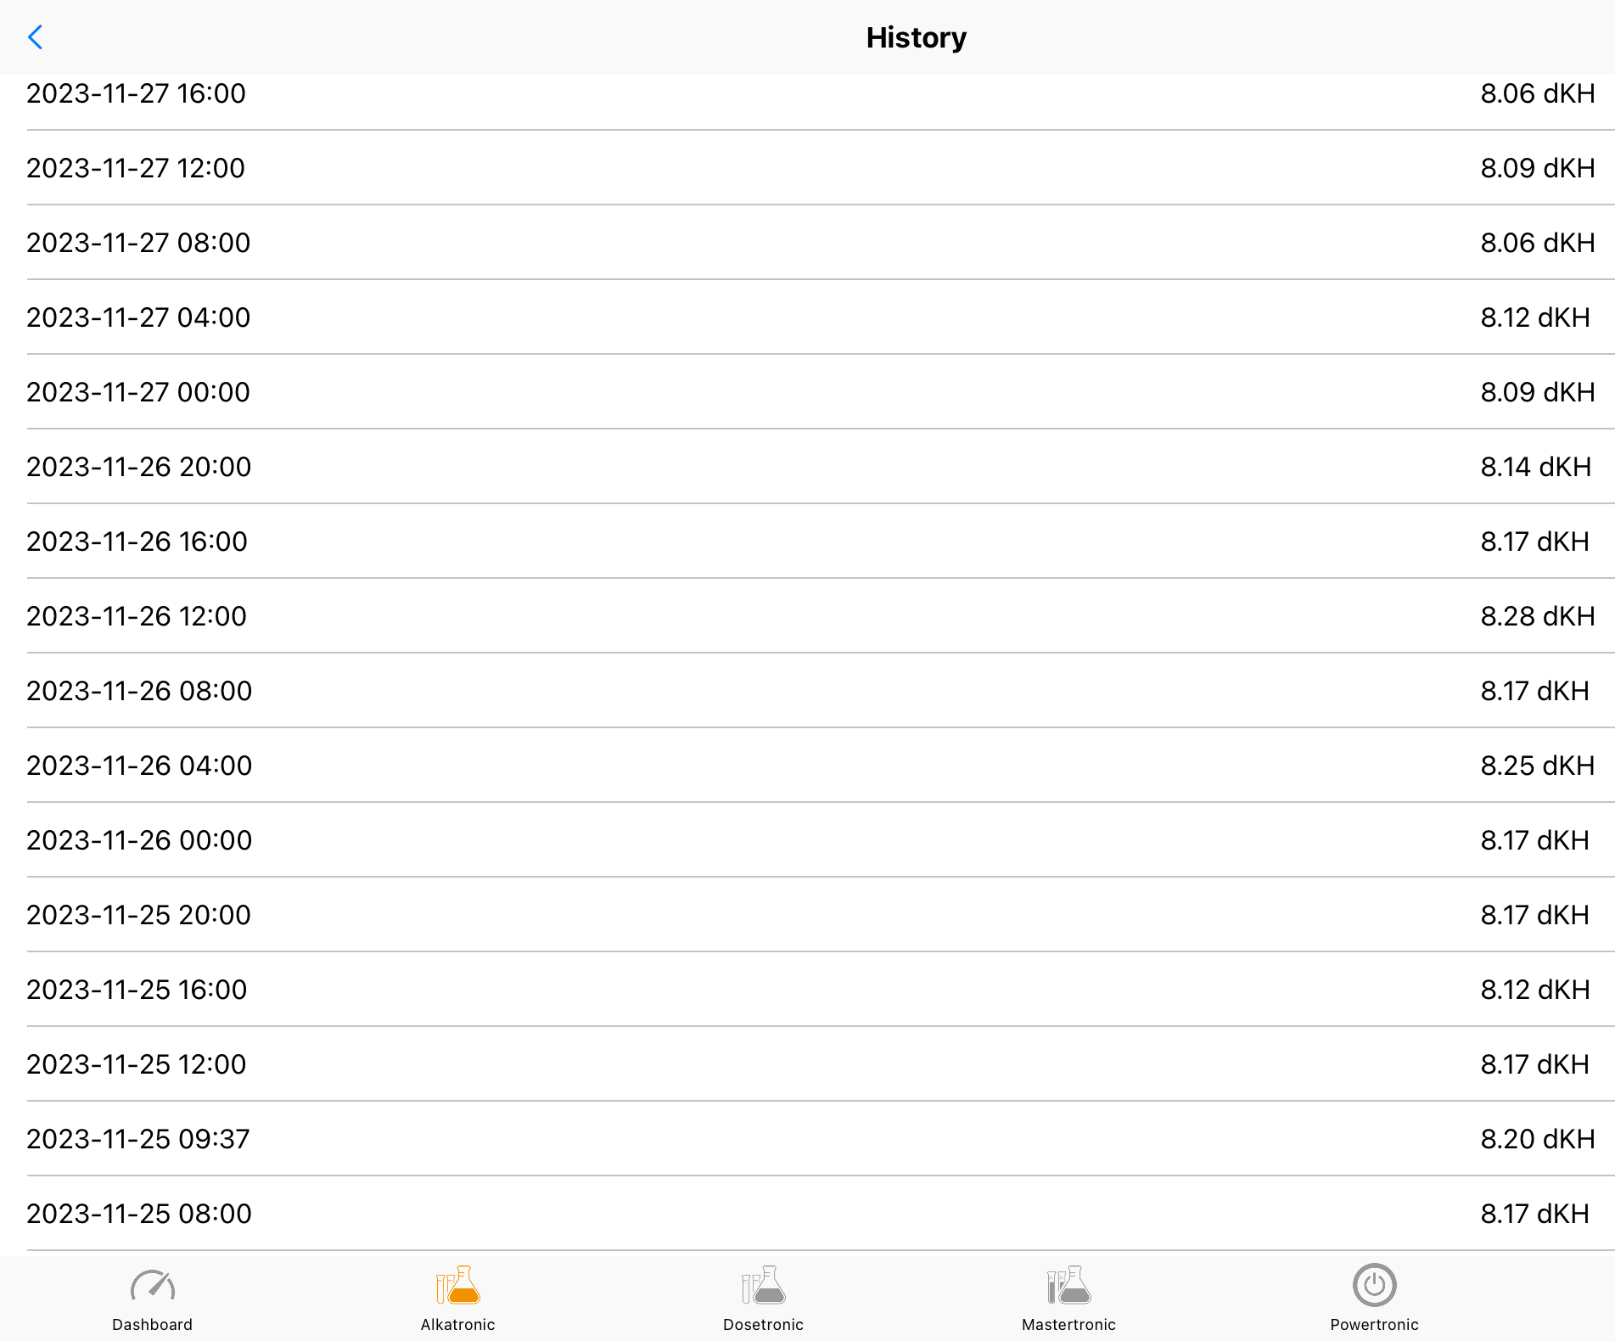
Task: Select the orange Alkatronic flask icon
Action: point(458,1286)
